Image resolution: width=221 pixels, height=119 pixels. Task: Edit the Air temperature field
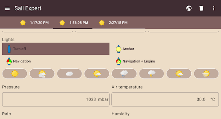(x=165, y=99)
